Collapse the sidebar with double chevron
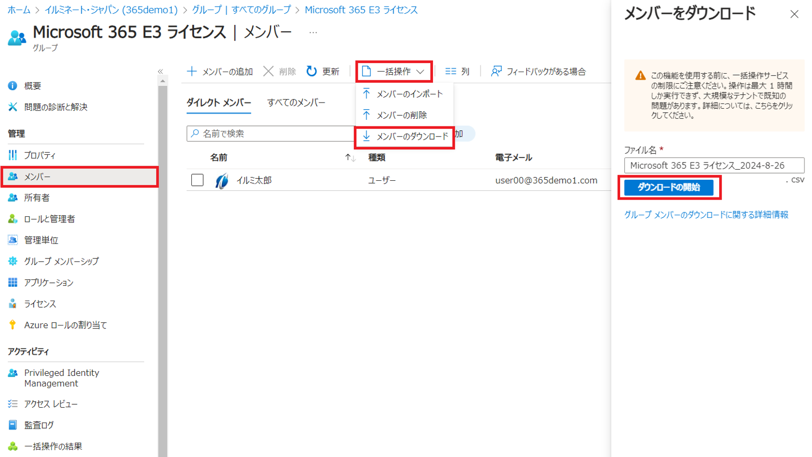This screenshot has width=812, height=457. tap(160, 72)
